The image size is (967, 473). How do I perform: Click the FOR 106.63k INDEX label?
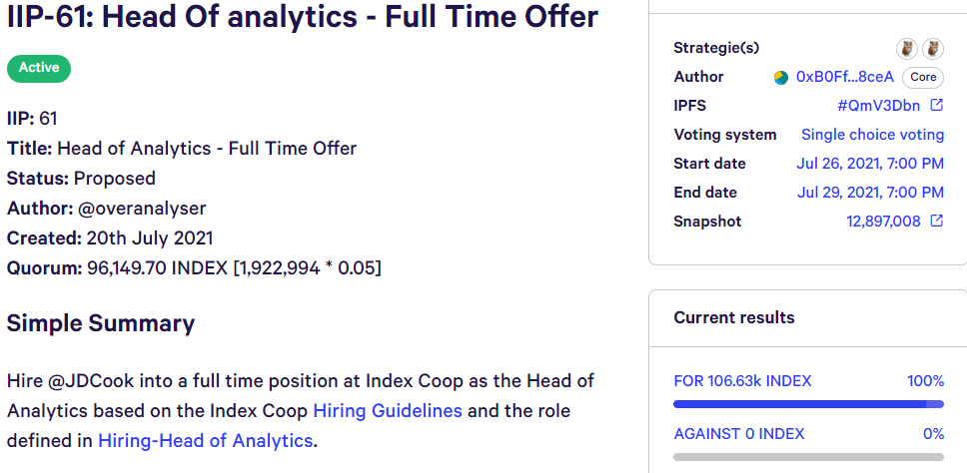coord(742,381)
